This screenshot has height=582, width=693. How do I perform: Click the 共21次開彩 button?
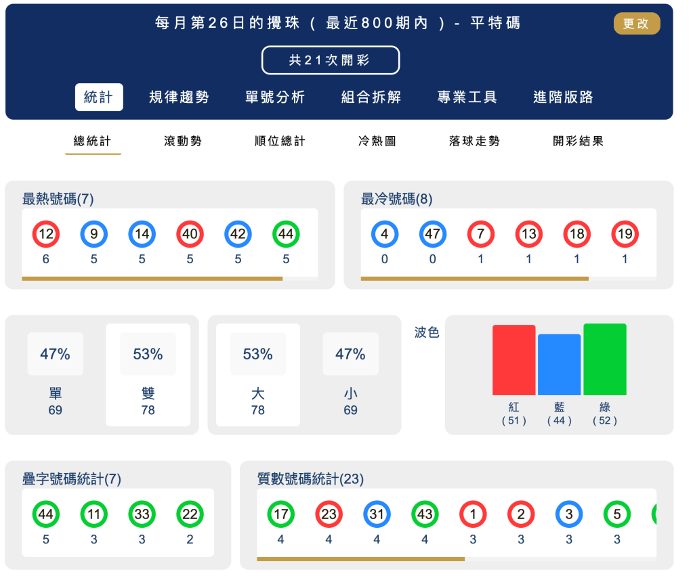coord(331,60)
